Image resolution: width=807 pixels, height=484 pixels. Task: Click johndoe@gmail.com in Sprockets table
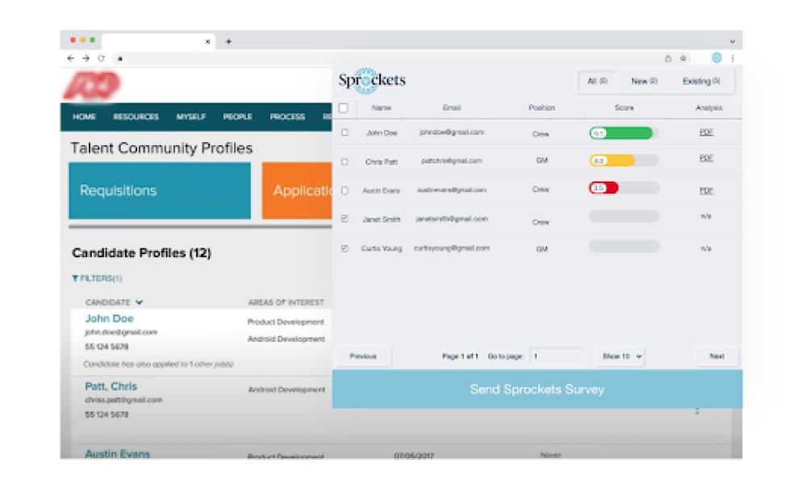[x=451, y=133]
